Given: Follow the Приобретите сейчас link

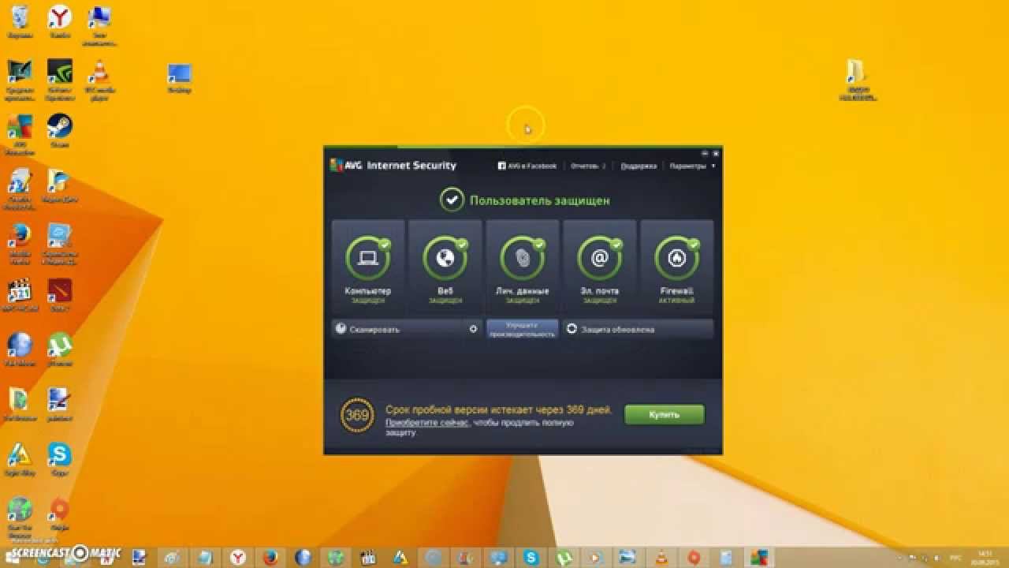Looking at the screenshot, I should point(426,423).
